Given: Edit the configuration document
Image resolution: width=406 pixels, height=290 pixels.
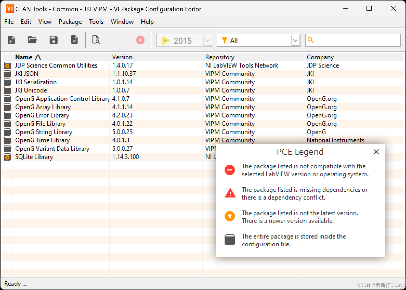Looking at the screenshot, I should pos(74,40).
